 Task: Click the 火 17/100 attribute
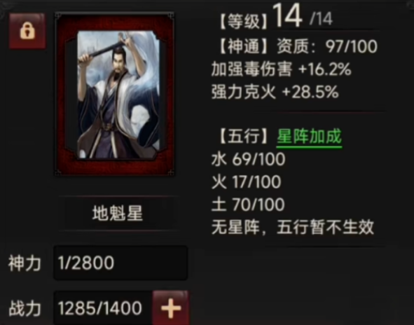pos(246,182)
